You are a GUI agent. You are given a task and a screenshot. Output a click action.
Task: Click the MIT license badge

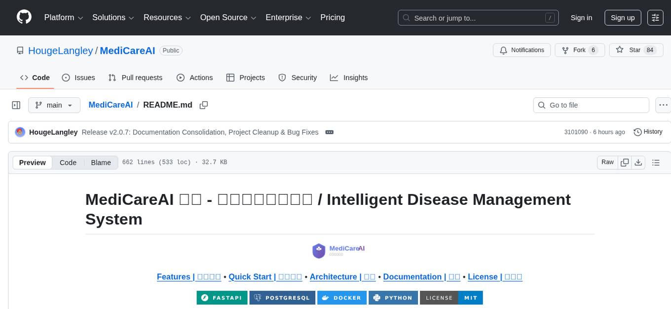click(470, 298)
